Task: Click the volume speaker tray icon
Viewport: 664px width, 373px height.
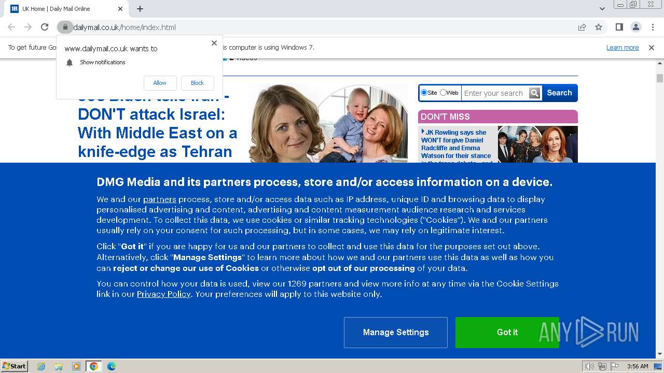Action: pyautogui.click(x=590, y=366)
